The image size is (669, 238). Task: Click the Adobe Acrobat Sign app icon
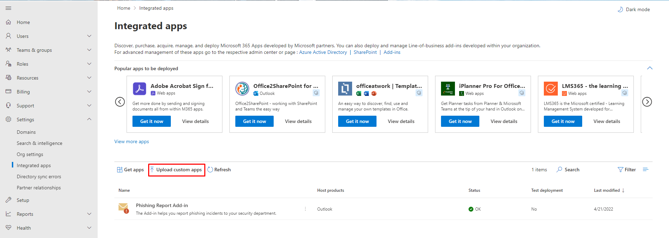coord(139,89)
